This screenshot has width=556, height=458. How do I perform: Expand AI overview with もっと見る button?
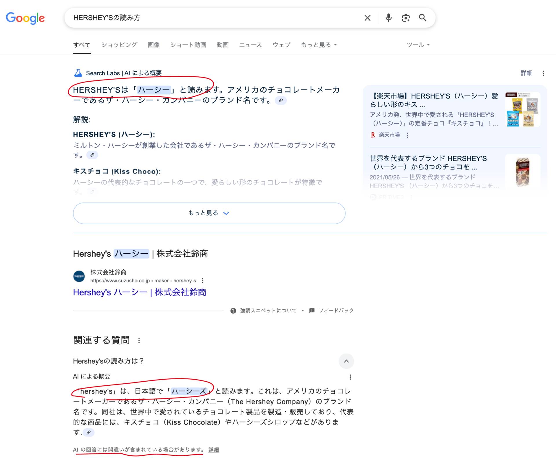tap(209, 213)
